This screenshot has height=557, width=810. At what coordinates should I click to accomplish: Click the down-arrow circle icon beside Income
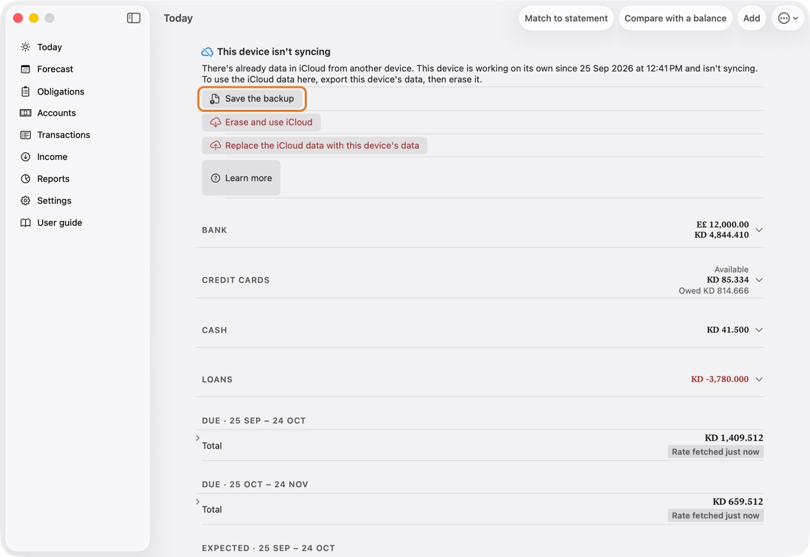pos(25,157)
